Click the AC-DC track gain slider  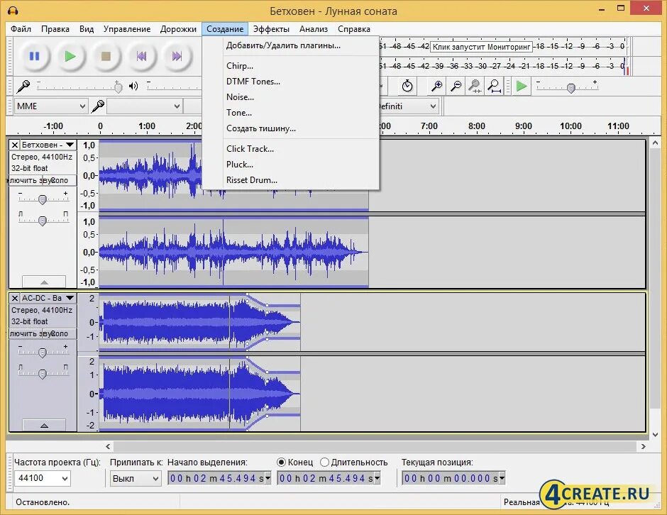(x=42, y=353)
